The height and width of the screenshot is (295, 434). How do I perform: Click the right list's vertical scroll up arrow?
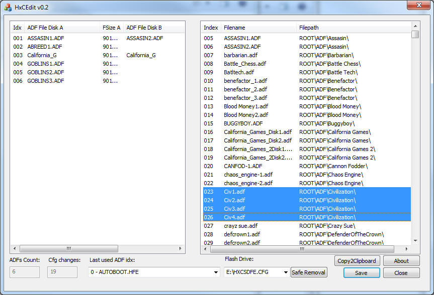click(415, 26)
